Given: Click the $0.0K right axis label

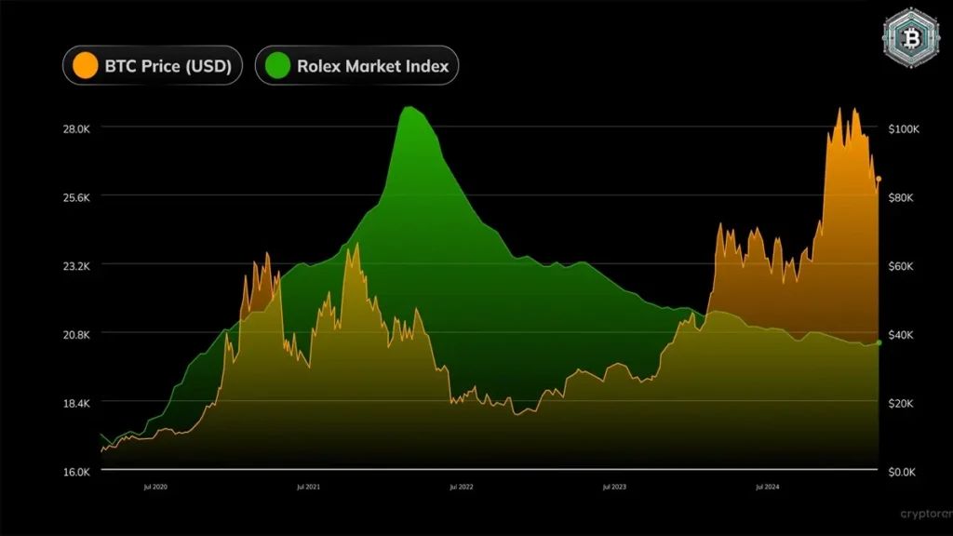Looking at the screenshot, I should pyautogui.click(x=902, y=472).
